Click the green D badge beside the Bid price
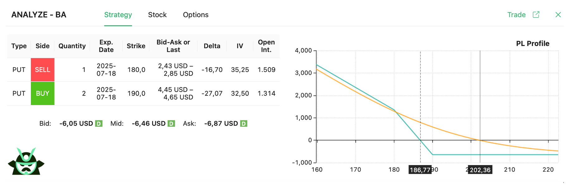This screenshot has width=570, height=189. (x=99, y=123)
